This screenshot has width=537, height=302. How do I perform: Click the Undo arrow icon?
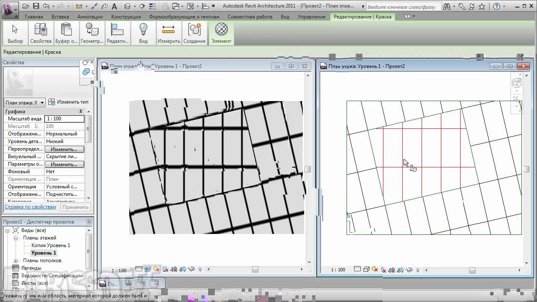coord(46,6)
